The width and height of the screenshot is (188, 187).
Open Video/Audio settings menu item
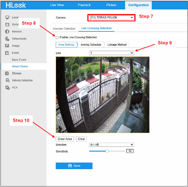(19, 39)
